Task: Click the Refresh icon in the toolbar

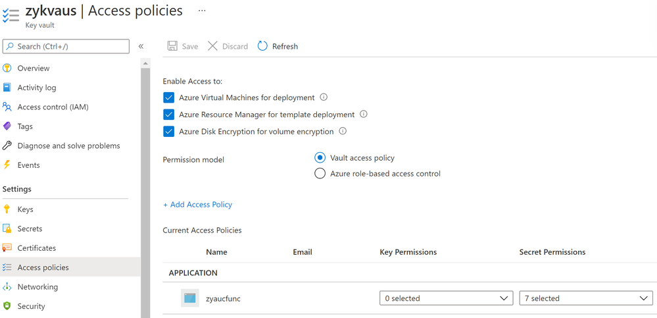Action: coord(262,46)
